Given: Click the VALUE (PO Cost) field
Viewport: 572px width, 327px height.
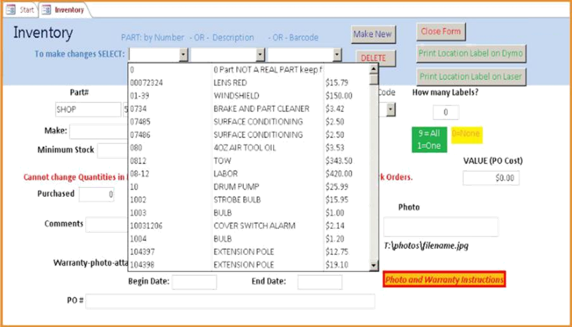Looking at the screenshot, I should [x=491, y=178].
